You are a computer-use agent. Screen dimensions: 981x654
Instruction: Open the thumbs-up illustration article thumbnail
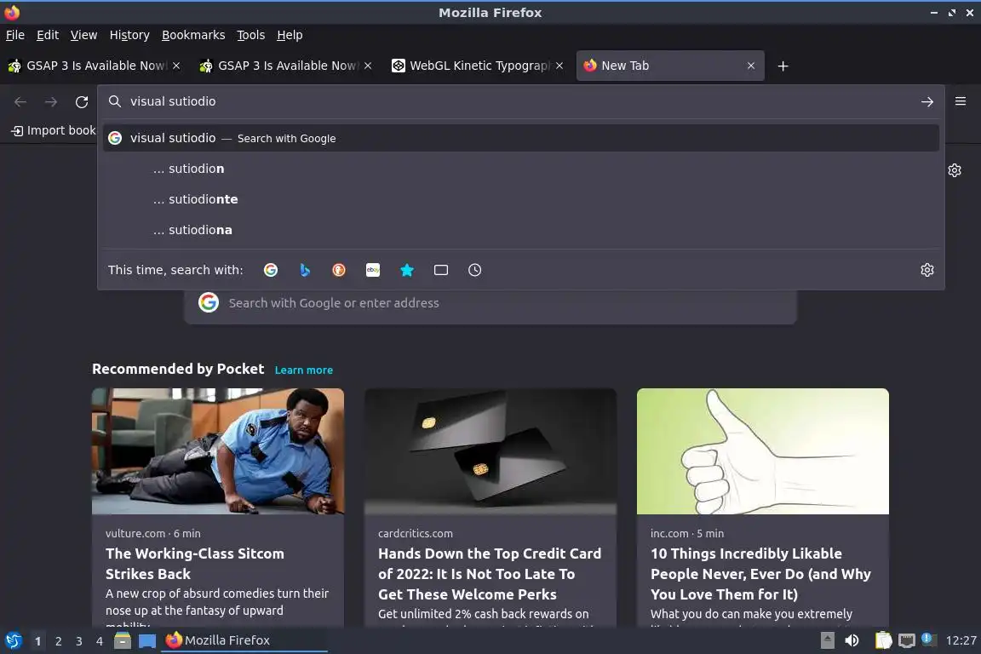763,451
